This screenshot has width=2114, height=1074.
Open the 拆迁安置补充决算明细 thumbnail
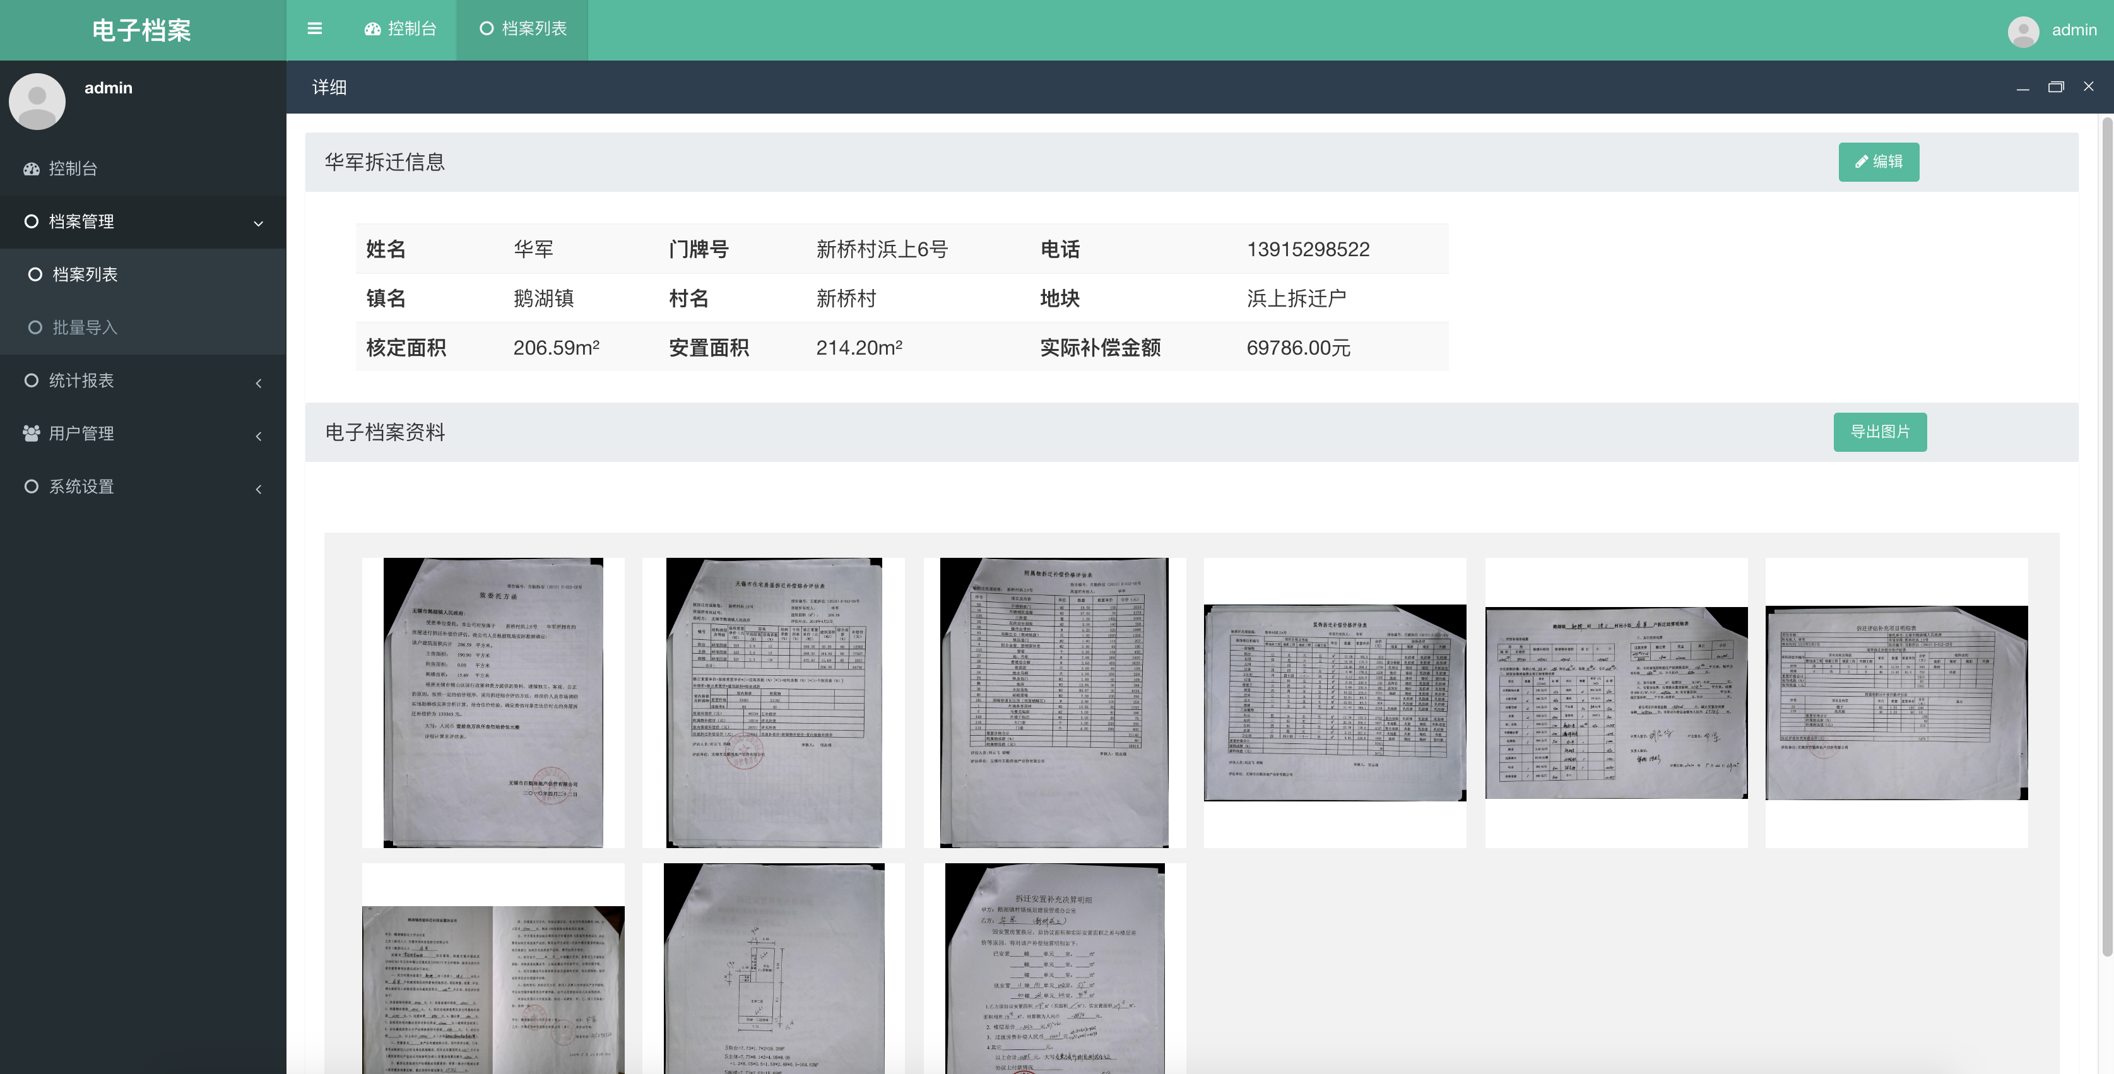(1054, 968)
